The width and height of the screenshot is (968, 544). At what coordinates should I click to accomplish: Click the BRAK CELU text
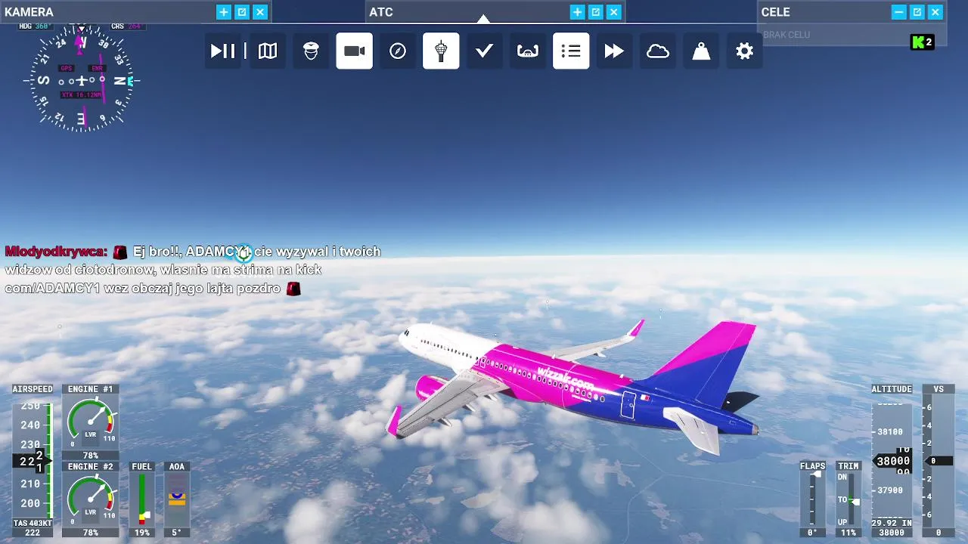786,35
